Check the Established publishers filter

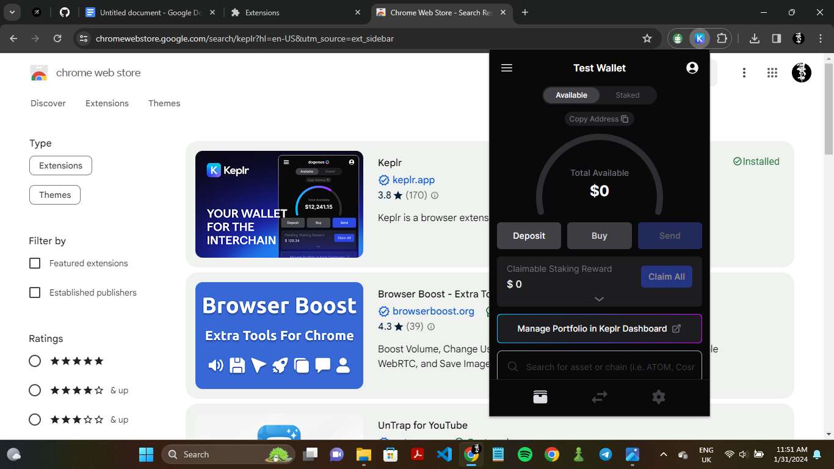pos(35,293)
